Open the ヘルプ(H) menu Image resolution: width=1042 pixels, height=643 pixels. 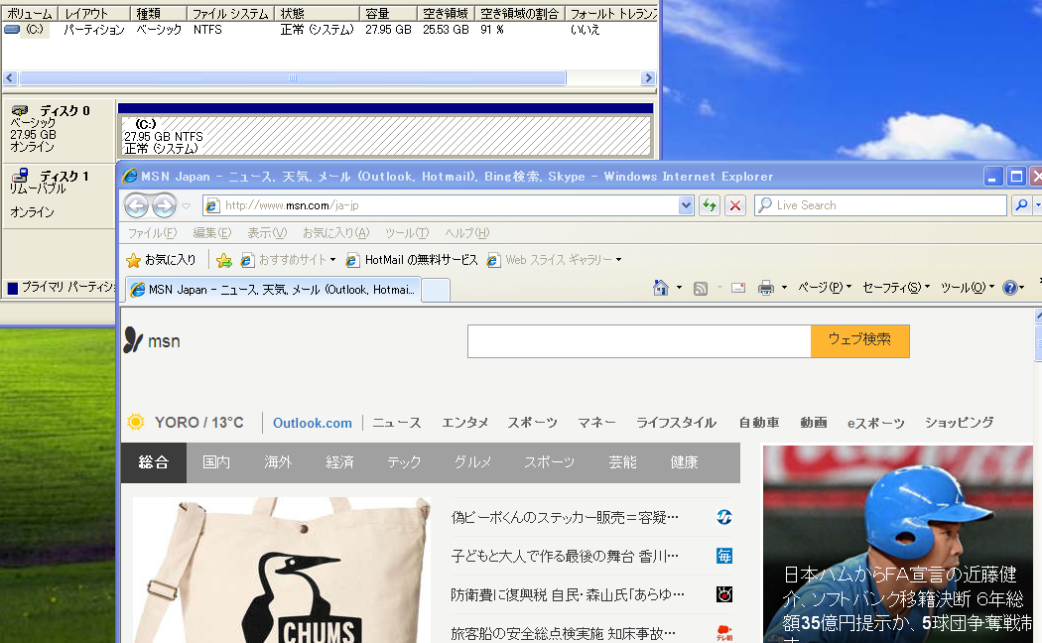tap(466, 232)
